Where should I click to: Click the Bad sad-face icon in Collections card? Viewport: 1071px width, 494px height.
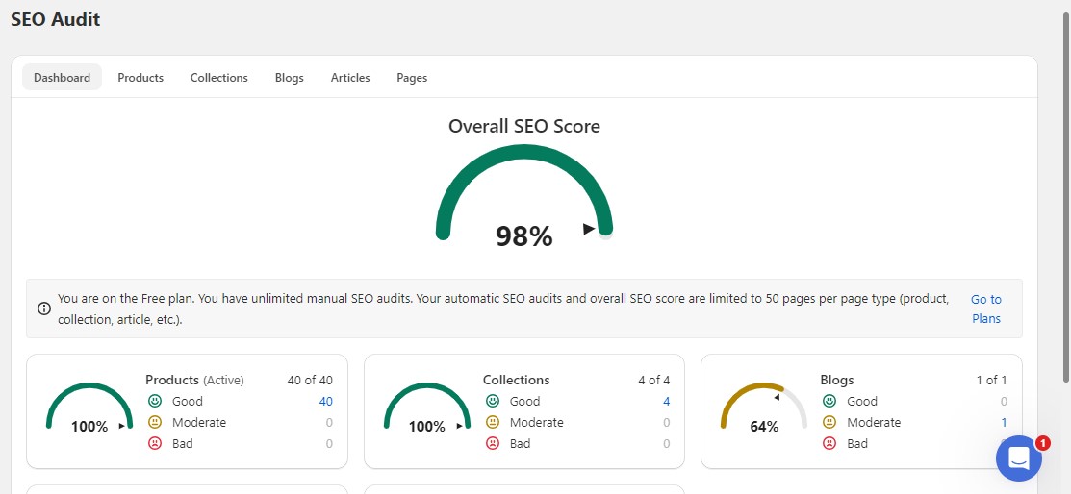click(x=493, y=443)
